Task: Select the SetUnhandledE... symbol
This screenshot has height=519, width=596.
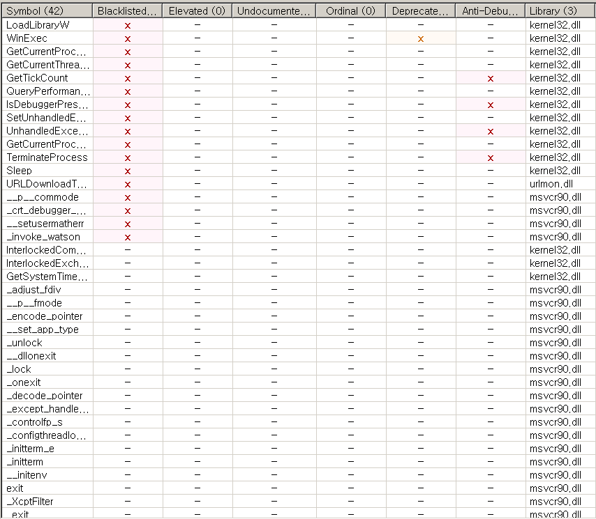Action: coord(46,118)
